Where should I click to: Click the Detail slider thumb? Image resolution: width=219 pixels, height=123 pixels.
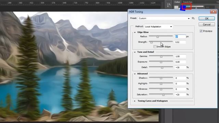point(162,68)
